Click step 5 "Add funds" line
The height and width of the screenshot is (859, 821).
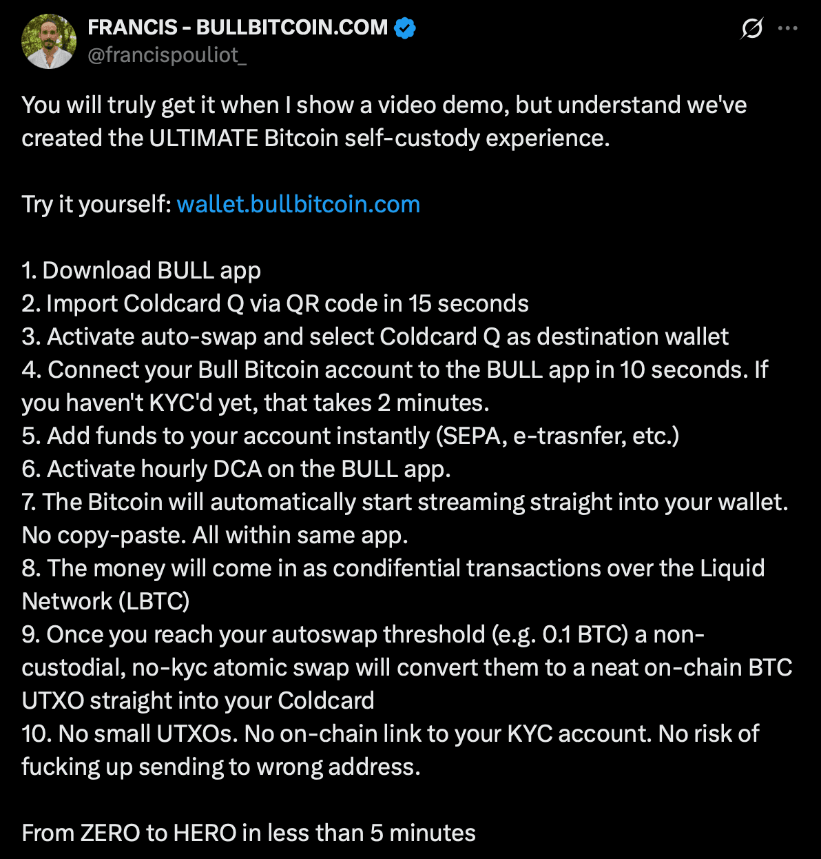click(x=350, y=436)
